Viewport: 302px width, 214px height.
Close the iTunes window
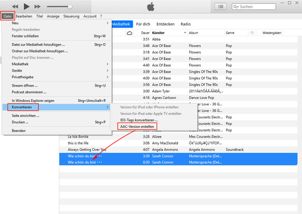click(x=297, y=3)
